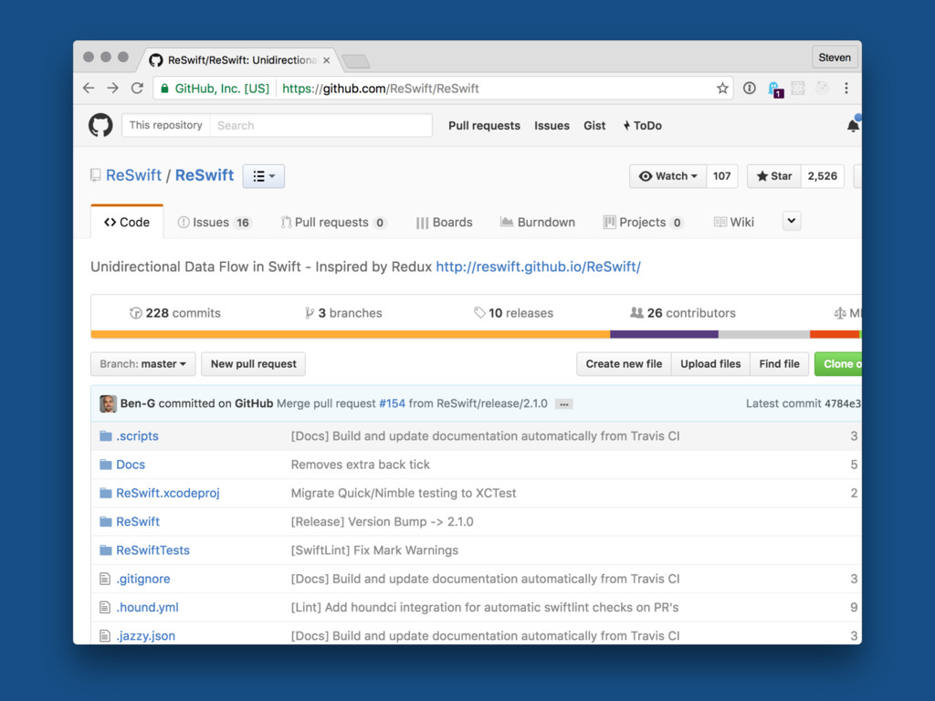Click the .gitignore file icon

pos(105,579)
